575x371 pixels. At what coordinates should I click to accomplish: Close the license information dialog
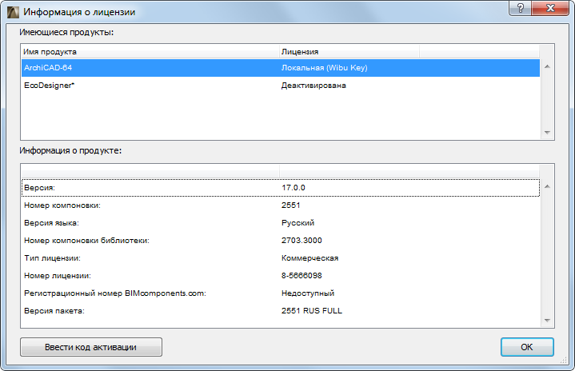coord(549,8)
